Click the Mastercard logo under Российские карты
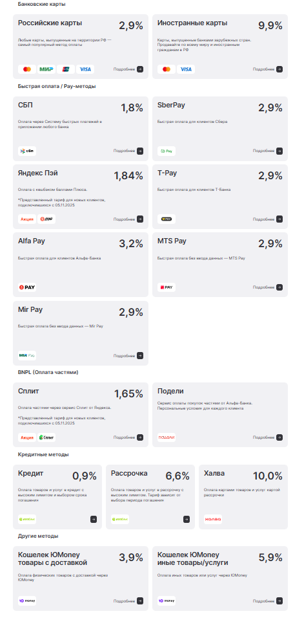This screenshot has width=304, height=629. point(27,69)
